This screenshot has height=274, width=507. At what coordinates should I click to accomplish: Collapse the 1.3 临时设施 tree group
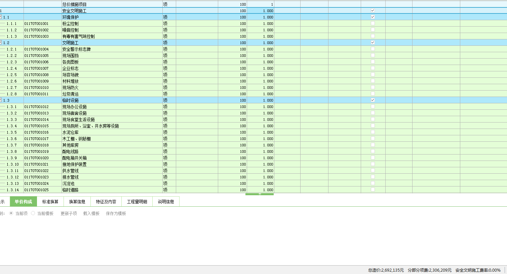[1, 100]
